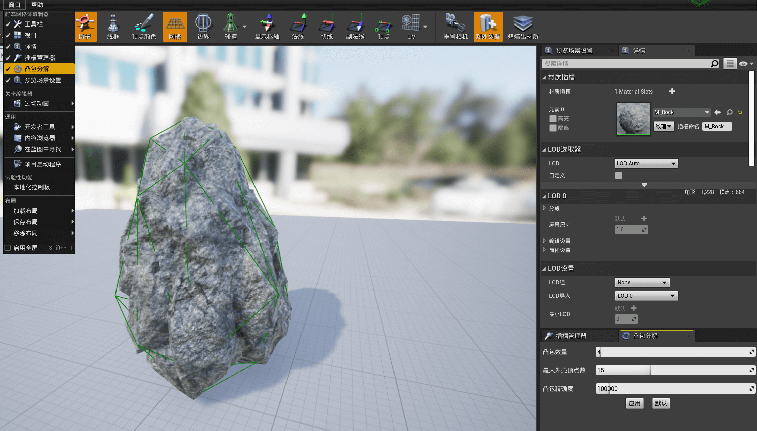
Task: Toggle the 线框 wireframe view icon
Action: [x=113, y=27]
